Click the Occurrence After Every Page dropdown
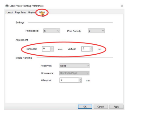Viewport: 141px width, 114px height. tap(74, 73)
